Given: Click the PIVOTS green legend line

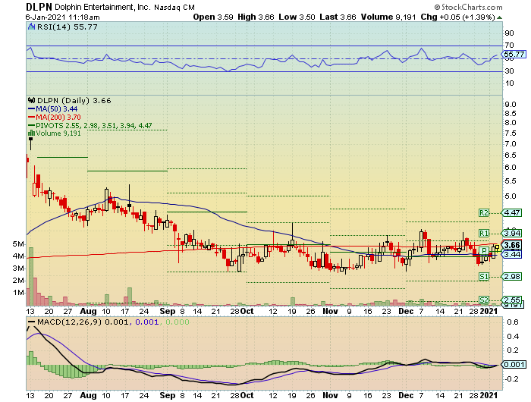Looking at the screenshot, I should coord(32,126).
